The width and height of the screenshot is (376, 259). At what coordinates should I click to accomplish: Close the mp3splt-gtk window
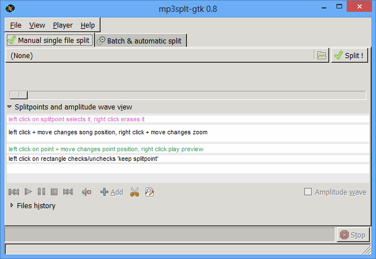pos(359,6)
